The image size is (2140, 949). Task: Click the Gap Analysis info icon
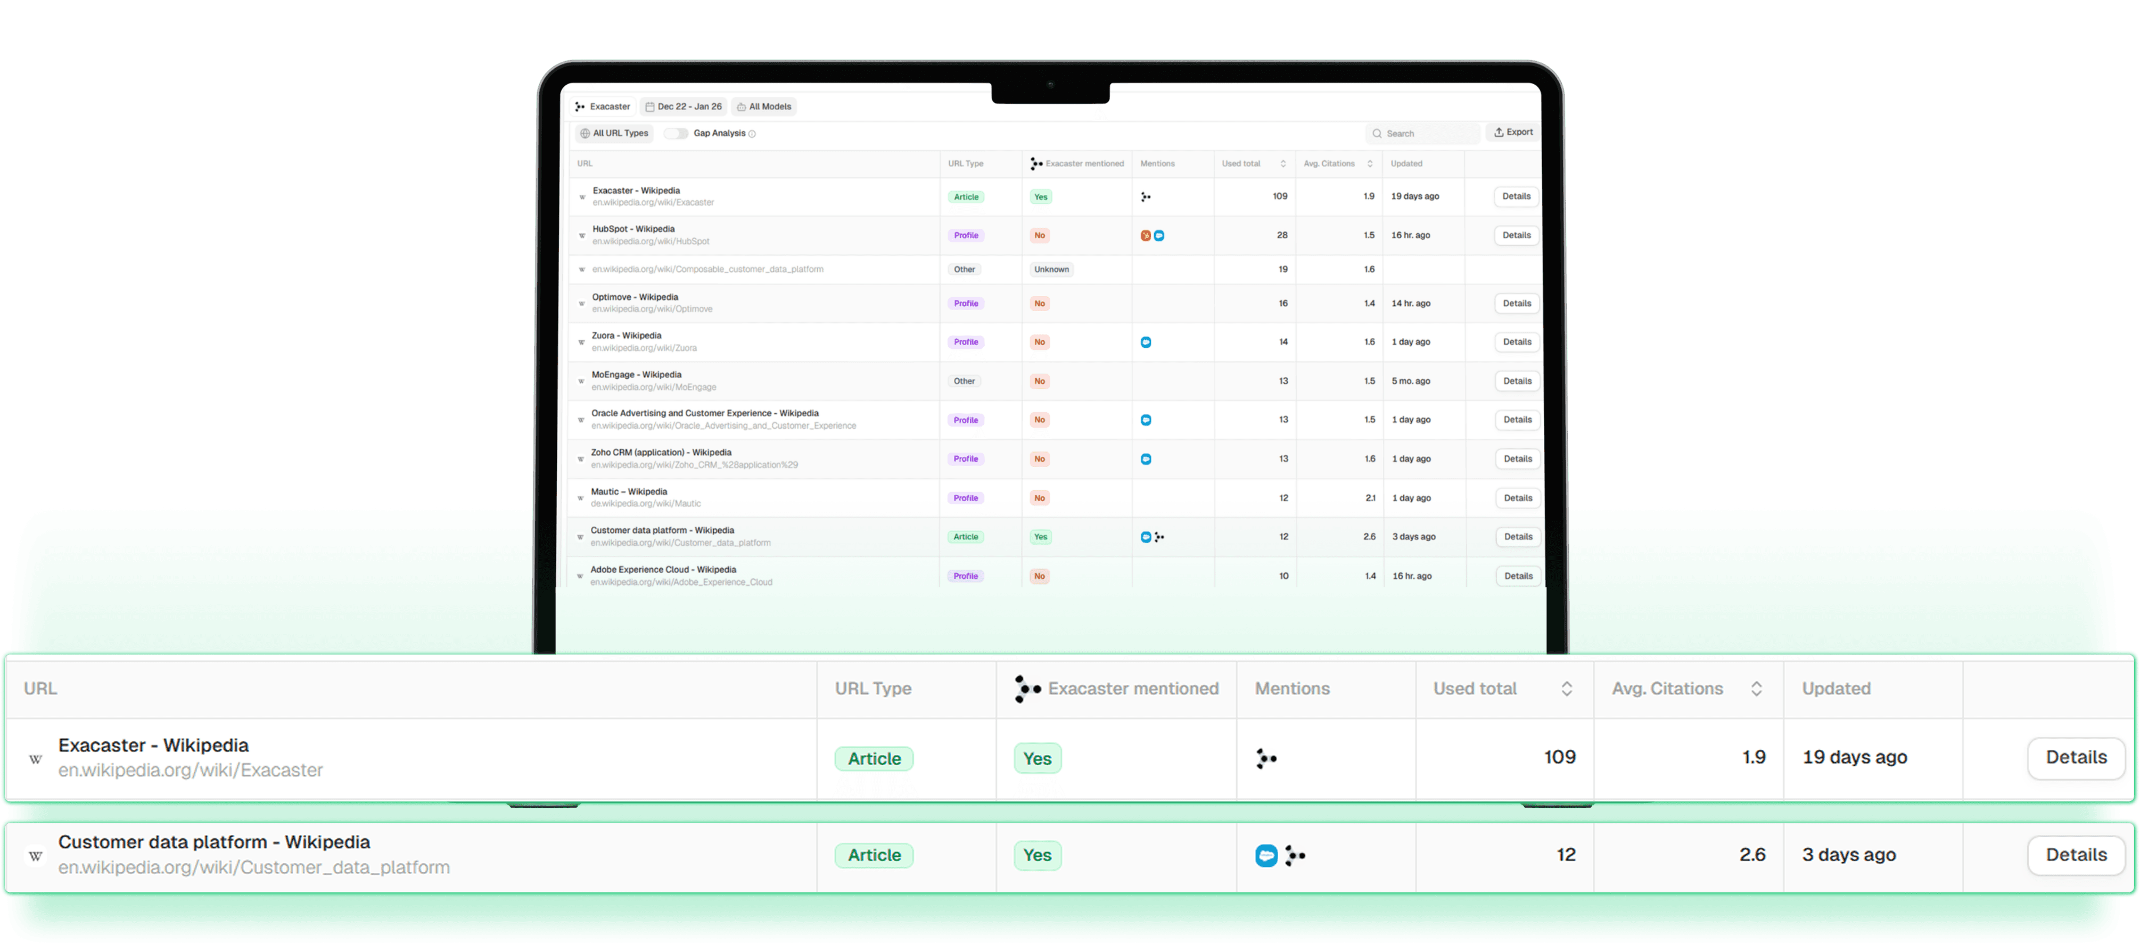point(752,134)
